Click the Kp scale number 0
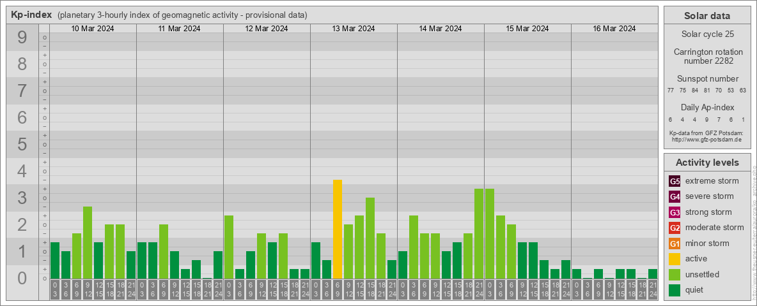The width and height of the screenshot is (757, 306). click(x=22, y=278)
